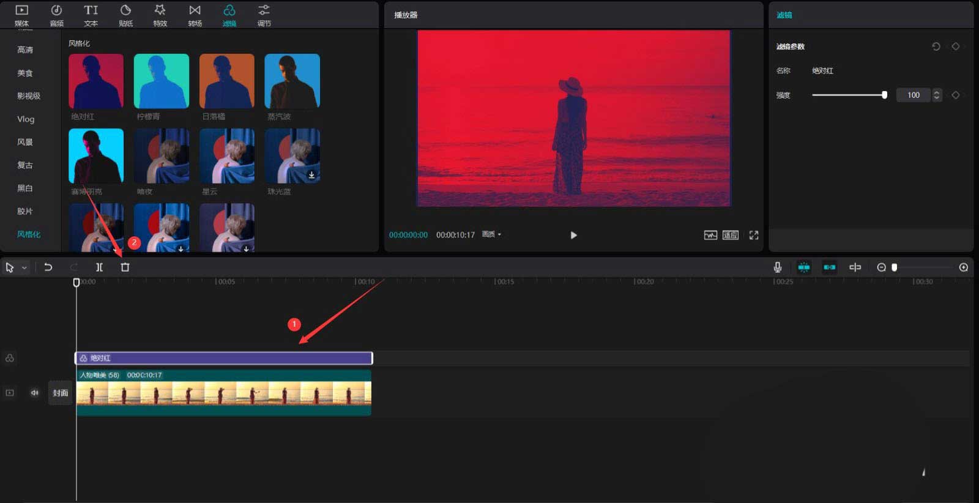Select the Vlog filter category
979x503 pixels.
click(x=26, y=119)
